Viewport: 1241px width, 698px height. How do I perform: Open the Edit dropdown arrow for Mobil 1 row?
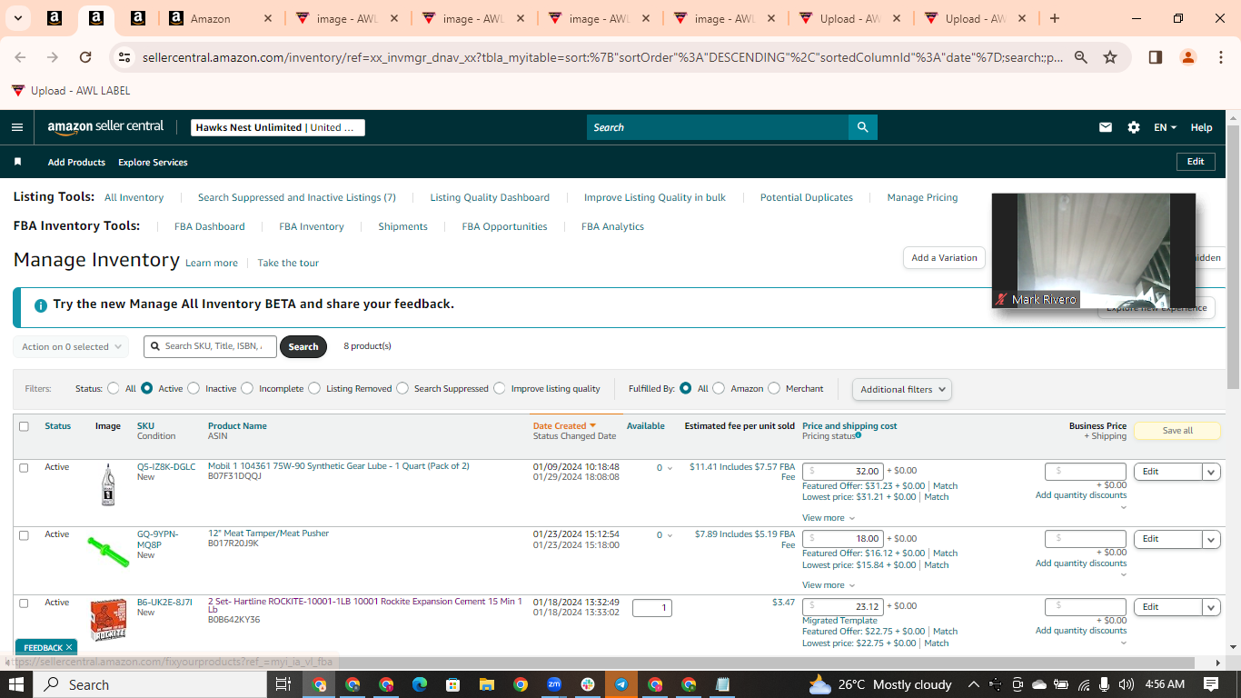click(1211, 471)
